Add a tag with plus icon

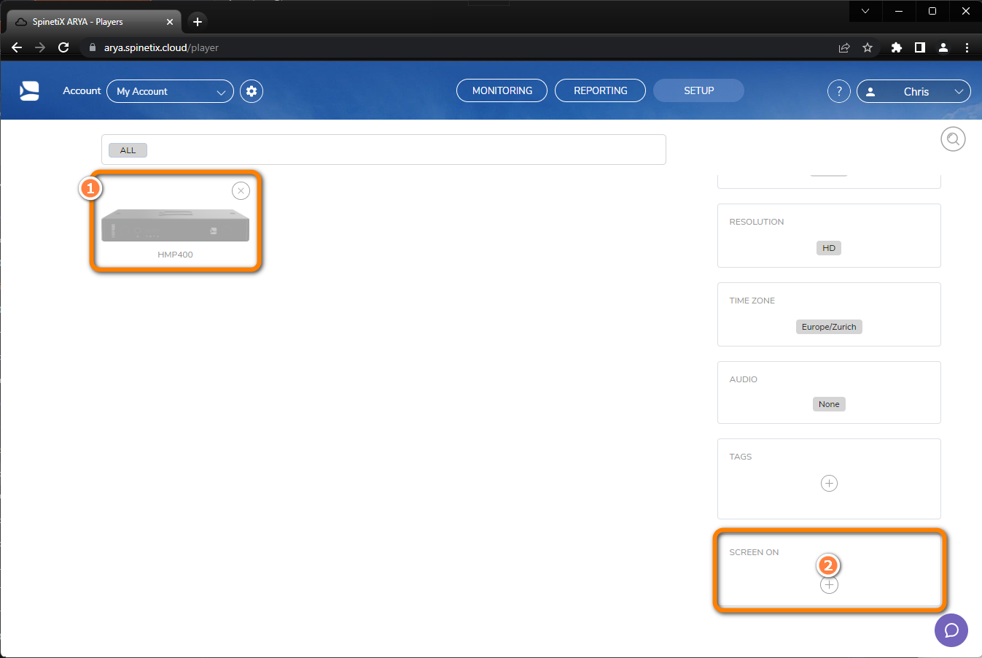(829, 483)
